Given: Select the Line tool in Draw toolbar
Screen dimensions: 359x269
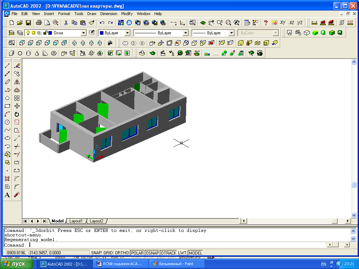Looking at the screenshot, I should coord(7,65).
